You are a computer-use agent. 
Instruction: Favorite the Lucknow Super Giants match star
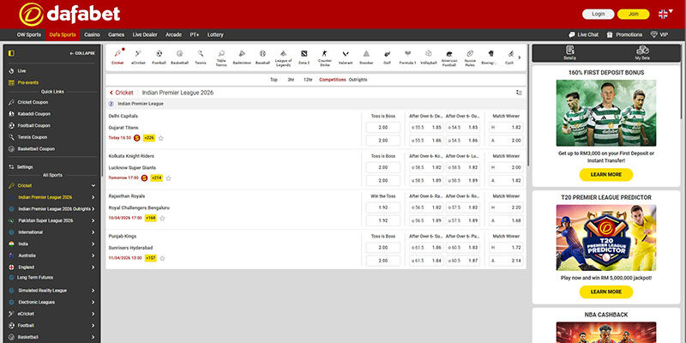coord(168,178)
